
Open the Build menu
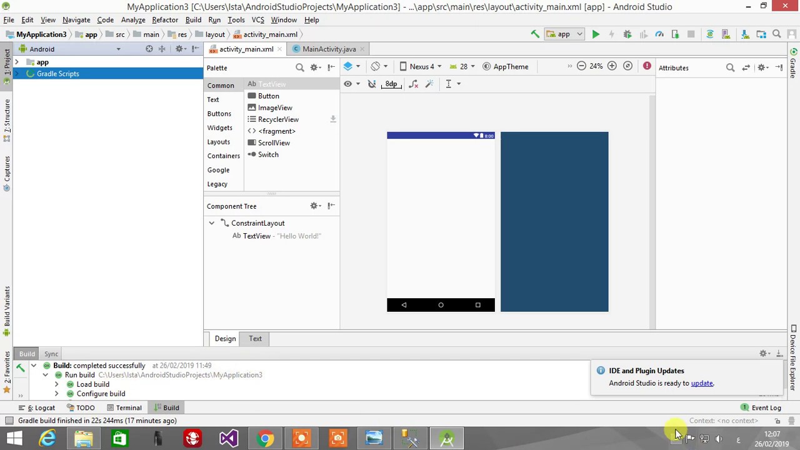(x=193, y=20)
